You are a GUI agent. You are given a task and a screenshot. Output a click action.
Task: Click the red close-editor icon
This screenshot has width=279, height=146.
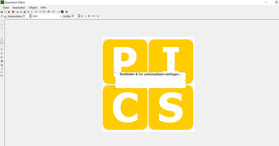coord(13,12)
